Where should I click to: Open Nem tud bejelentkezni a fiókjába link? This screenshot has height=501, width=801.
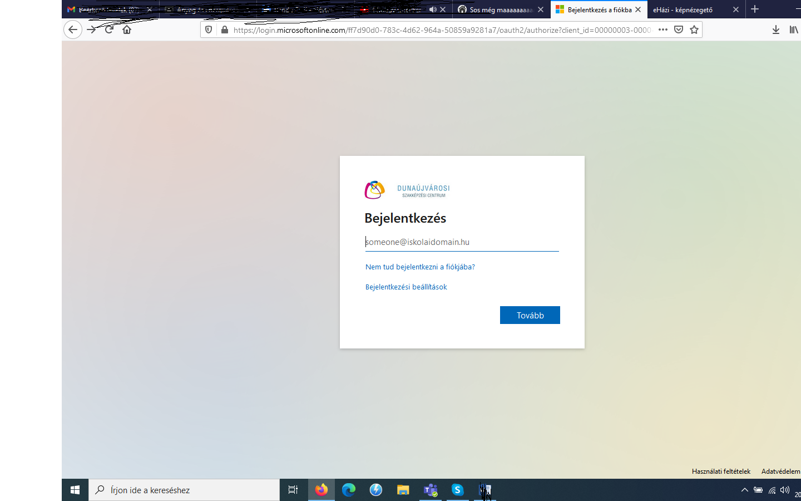[420, 267]
